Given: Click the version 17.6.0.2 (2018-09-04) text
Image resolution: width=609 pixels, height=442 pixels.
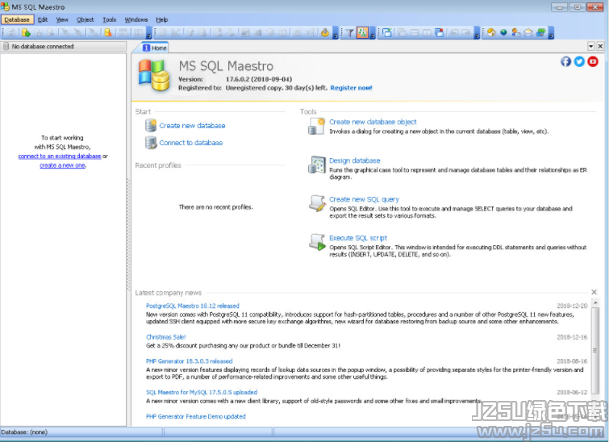Looking at the screenshot, I should click(x=259, y=79).
